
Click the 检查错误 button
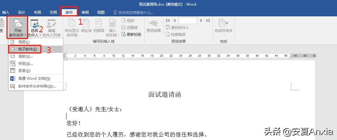click(x=176, y=35)
